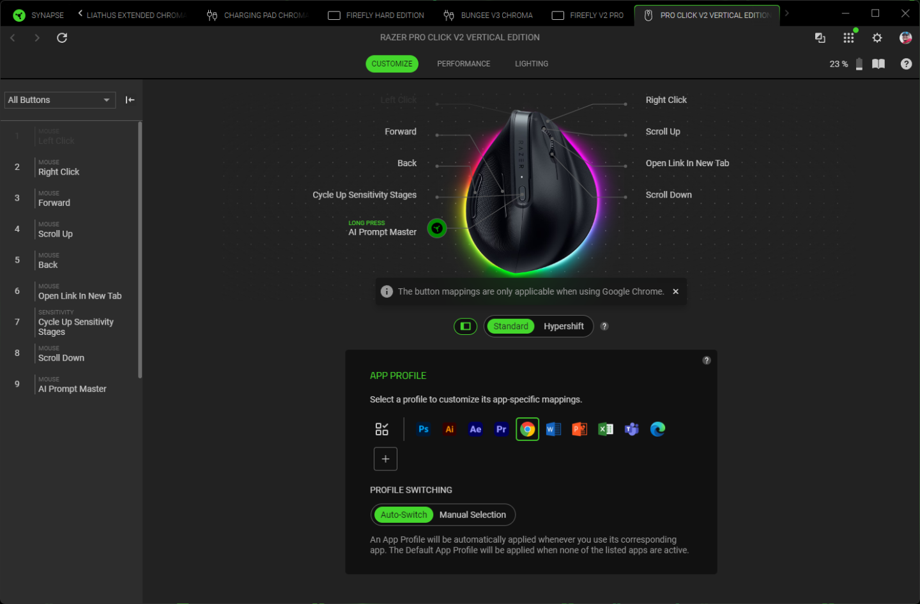Toggle the mouse view switch icon
This screenshot has height=604, width=920.
click(465, 327)
